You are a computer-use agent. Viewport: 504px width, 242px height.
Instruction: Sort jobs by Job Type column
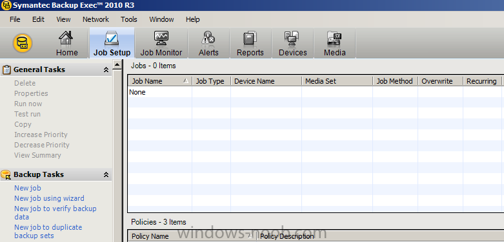pos(212,81)
